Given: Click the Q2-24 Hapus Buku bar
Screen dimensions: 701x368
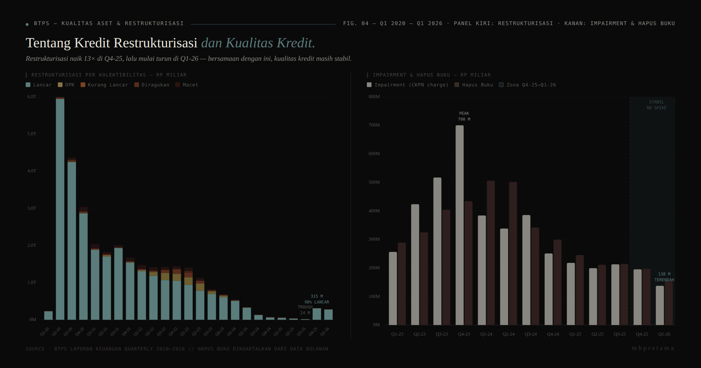Looking at the screenshot, I should click(513, 254).
